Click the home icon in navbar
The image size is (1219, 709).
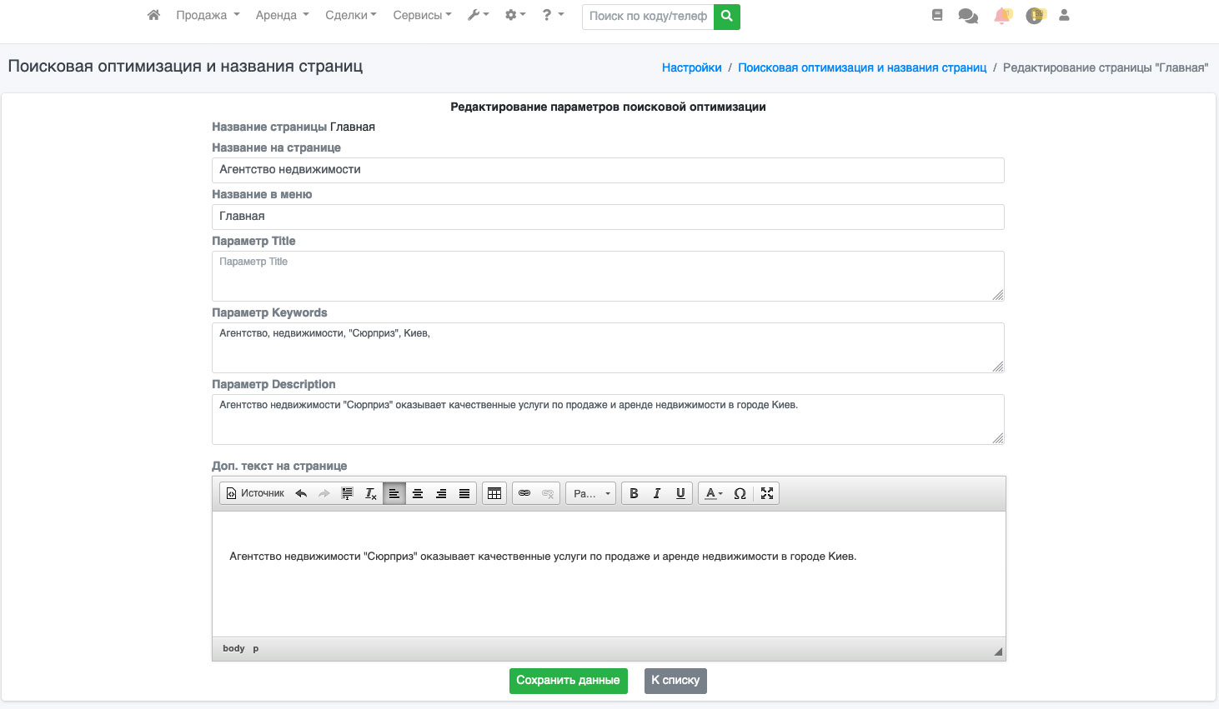[153, 15]
